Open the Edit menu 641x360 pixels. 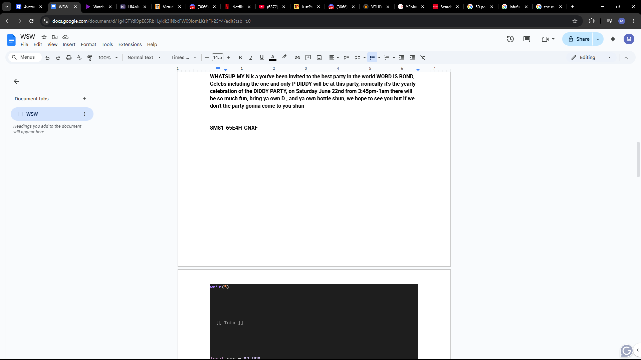[x=38, y=44]
